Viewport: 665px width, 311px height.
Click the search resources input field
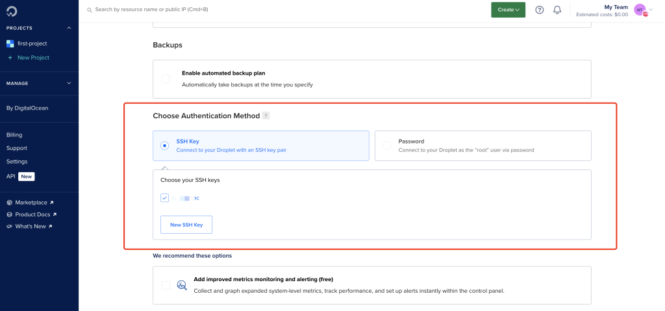click(x=284, y=9)
